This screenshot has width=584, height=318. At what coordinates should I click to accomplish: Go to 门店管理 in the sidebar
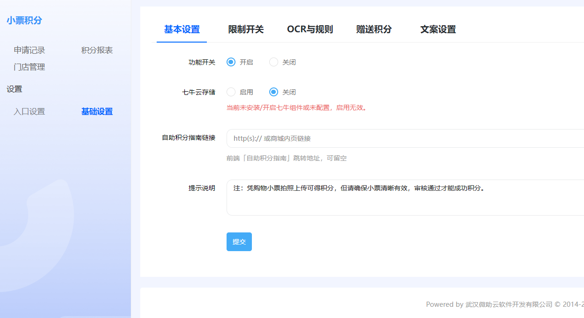[30, 67]
